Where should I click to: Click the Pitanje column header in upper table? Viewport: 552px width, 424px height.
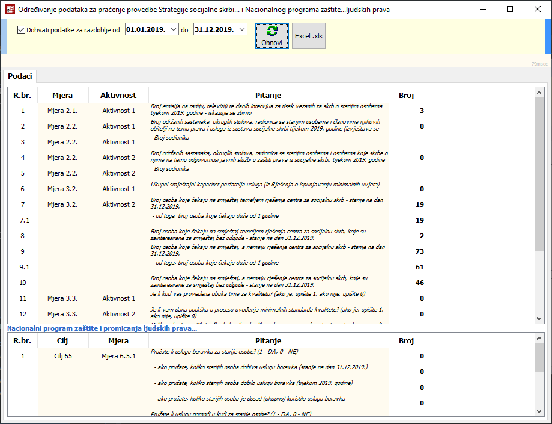pyautogui.click(x=267, y=95)
